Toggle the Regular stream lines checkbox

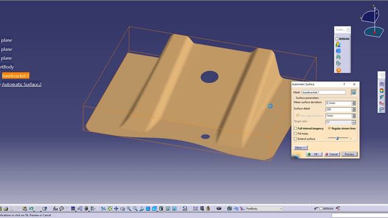click(329, 128)
